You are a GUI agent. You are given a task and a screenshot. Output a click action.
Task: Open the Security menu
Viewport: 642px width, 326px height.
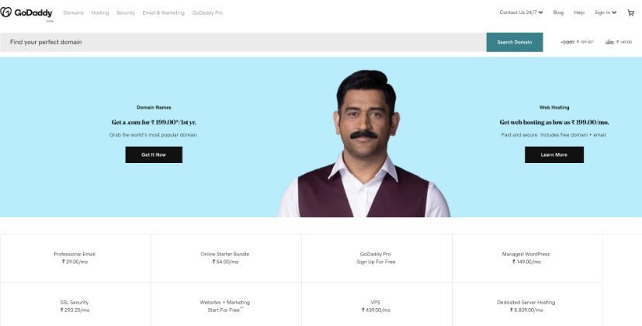click(x=125, y=13)
